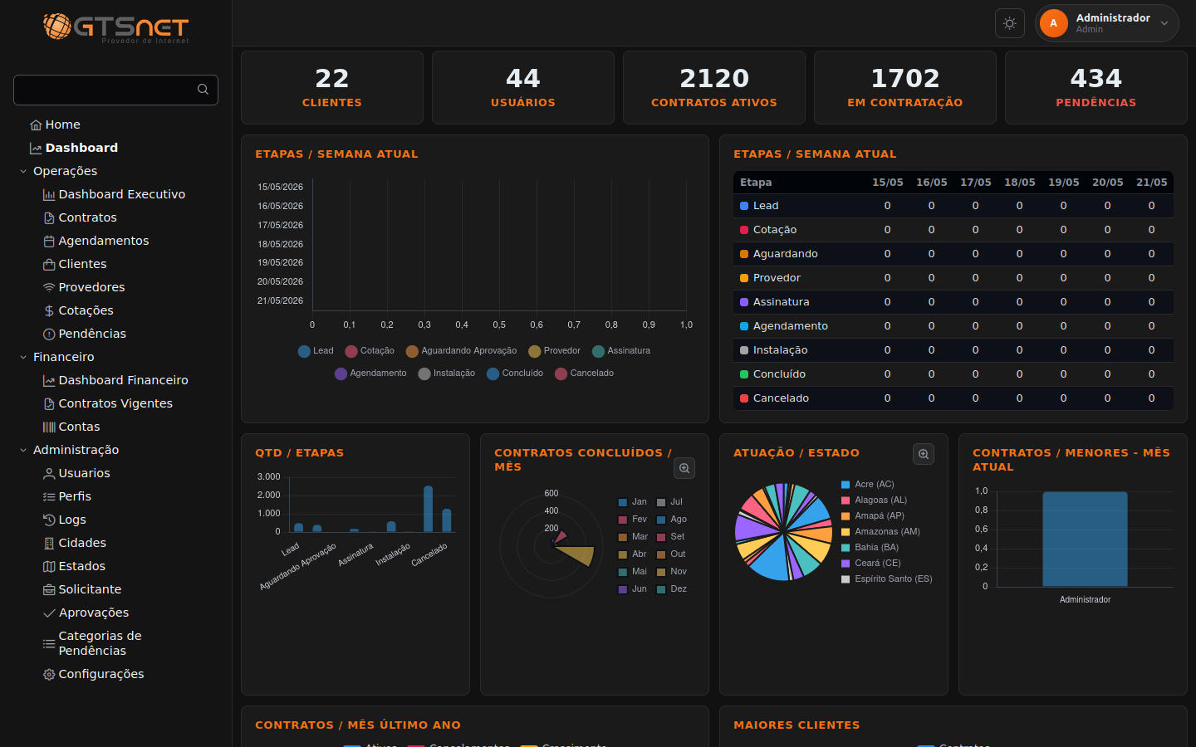Open the Contratos Vigentes page
Image resolution: width=1196 pixels, height=747 pixels.
coord(115,403)
